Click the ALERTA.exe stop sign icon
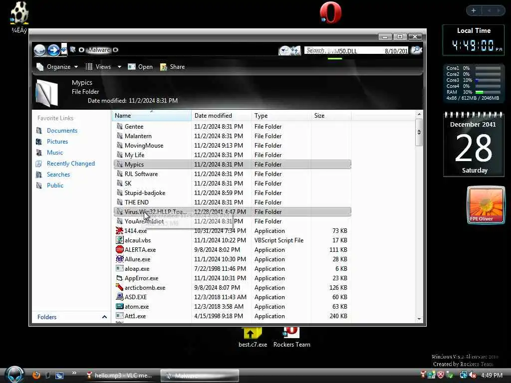 tap(119, 249)
